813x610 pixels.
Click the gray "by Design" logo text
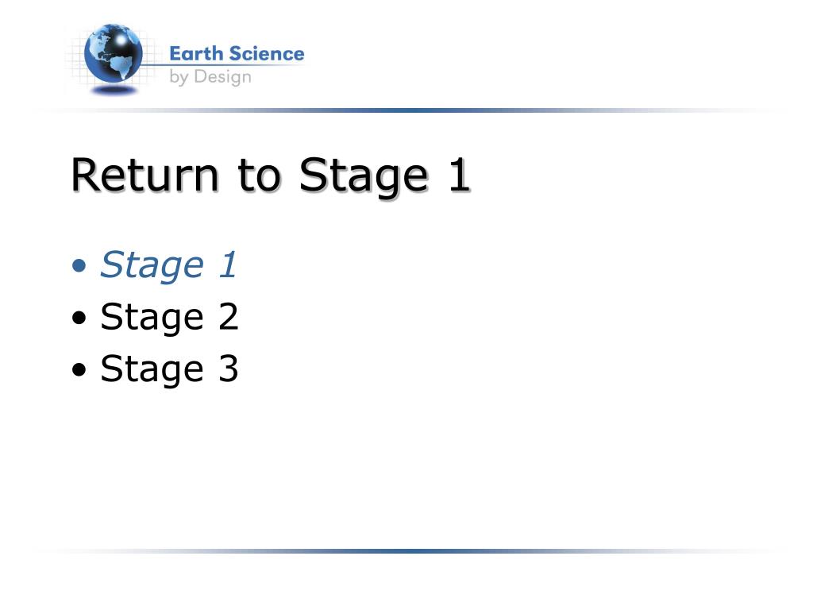click(x=210, y=77)
